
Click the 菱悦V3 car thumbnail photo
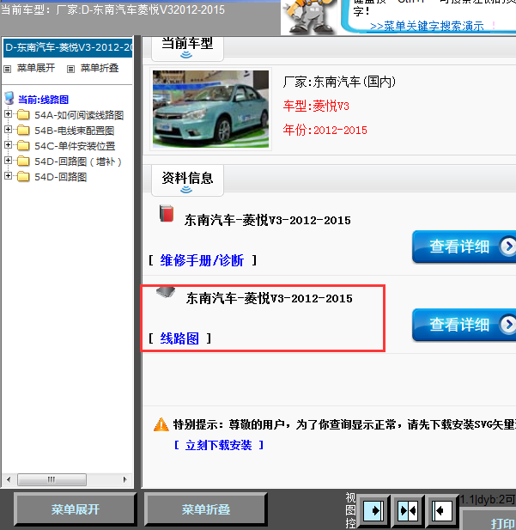[x=210, y=109]
